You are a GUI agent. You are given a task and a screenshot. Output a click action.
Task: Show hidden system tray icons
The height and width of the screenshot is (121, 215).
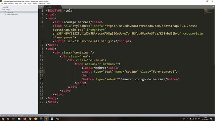point(187,119)
